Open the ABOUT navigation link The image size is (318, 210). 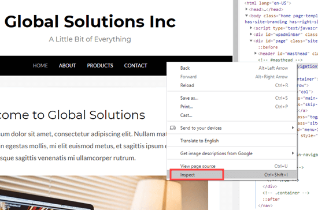pos(67,66)
